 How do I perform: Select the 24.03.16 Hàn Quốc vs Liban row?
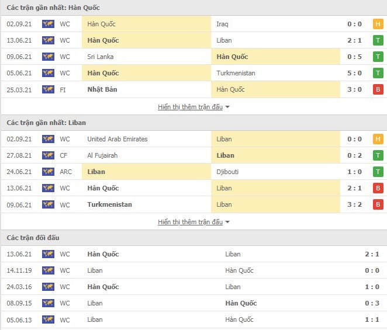193,287
